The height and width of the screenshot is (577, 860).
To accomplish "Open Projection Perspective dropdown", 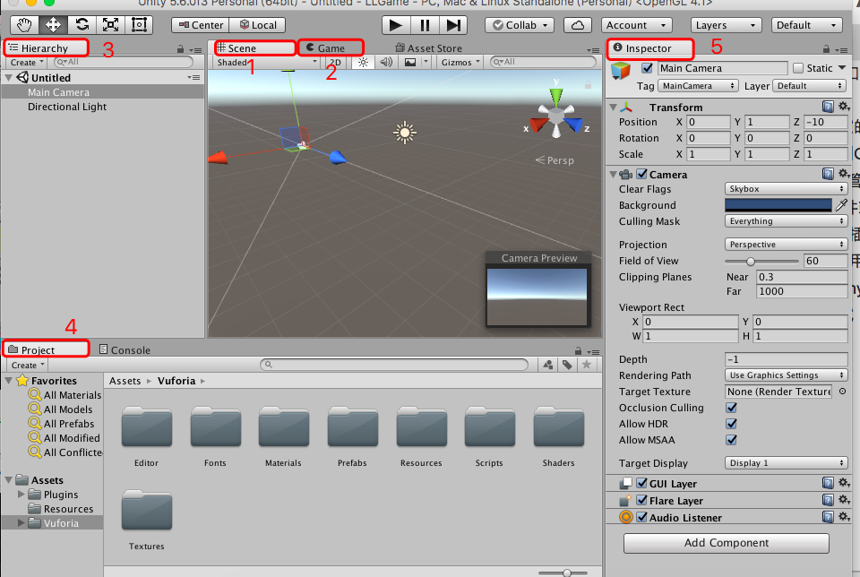I will pyautogui.click(x=786, y=244).
